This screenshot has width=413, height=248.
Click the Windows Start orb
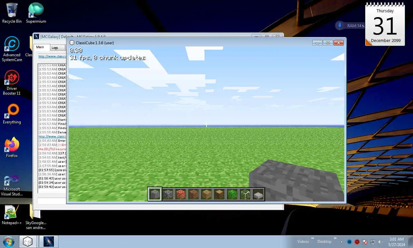[9, 242]
